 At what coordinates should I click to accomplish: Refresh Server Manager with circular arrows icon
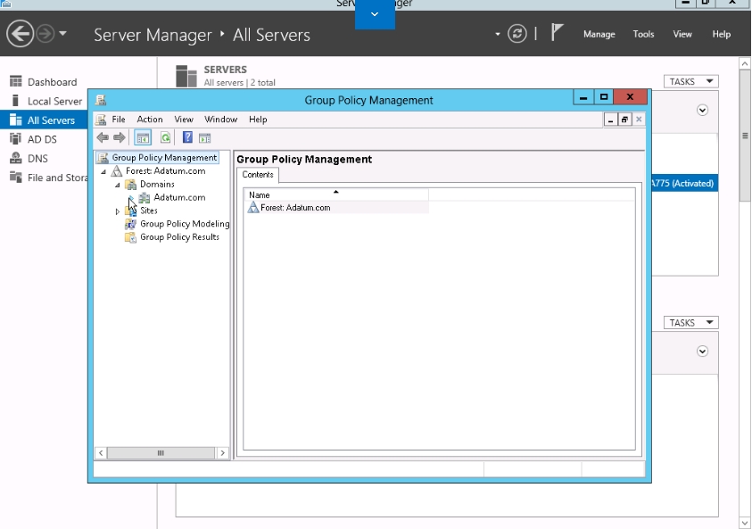tap(517, 34)
